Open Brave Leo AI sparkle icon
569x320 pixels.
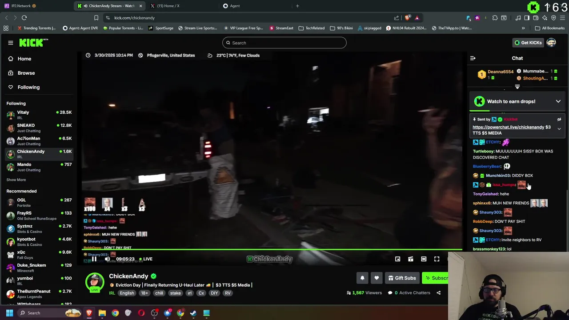coord(545,18)
